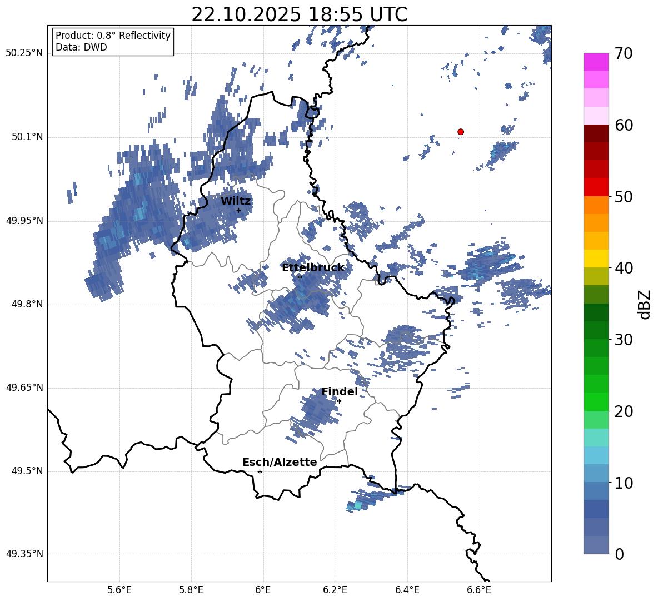Click the bright green band just above 20 dBZ
658x601 pixels.
coord(596,401)
